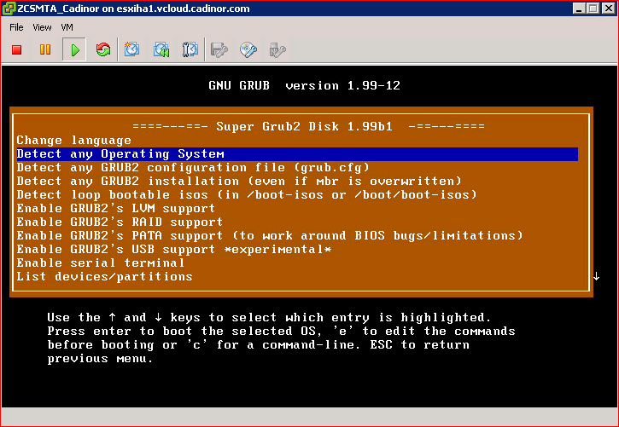Suspend the VM with the pause icon

point(45,49)
